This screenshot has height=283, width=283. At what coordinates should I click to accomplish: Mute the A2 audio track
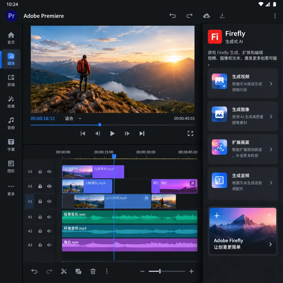click(x=49, y=231)
